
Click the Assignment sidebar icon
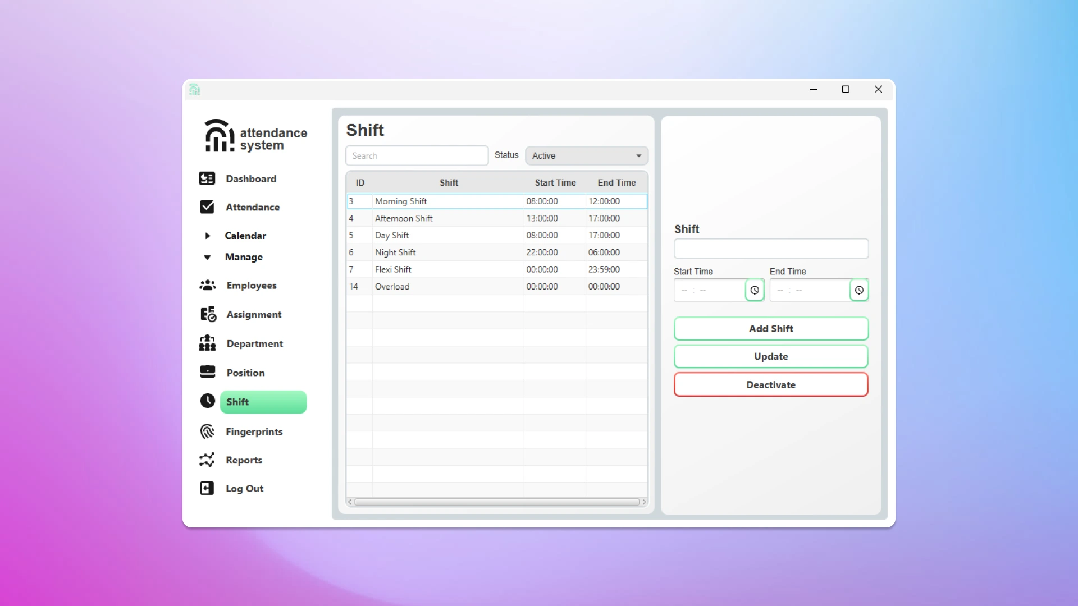208,314
